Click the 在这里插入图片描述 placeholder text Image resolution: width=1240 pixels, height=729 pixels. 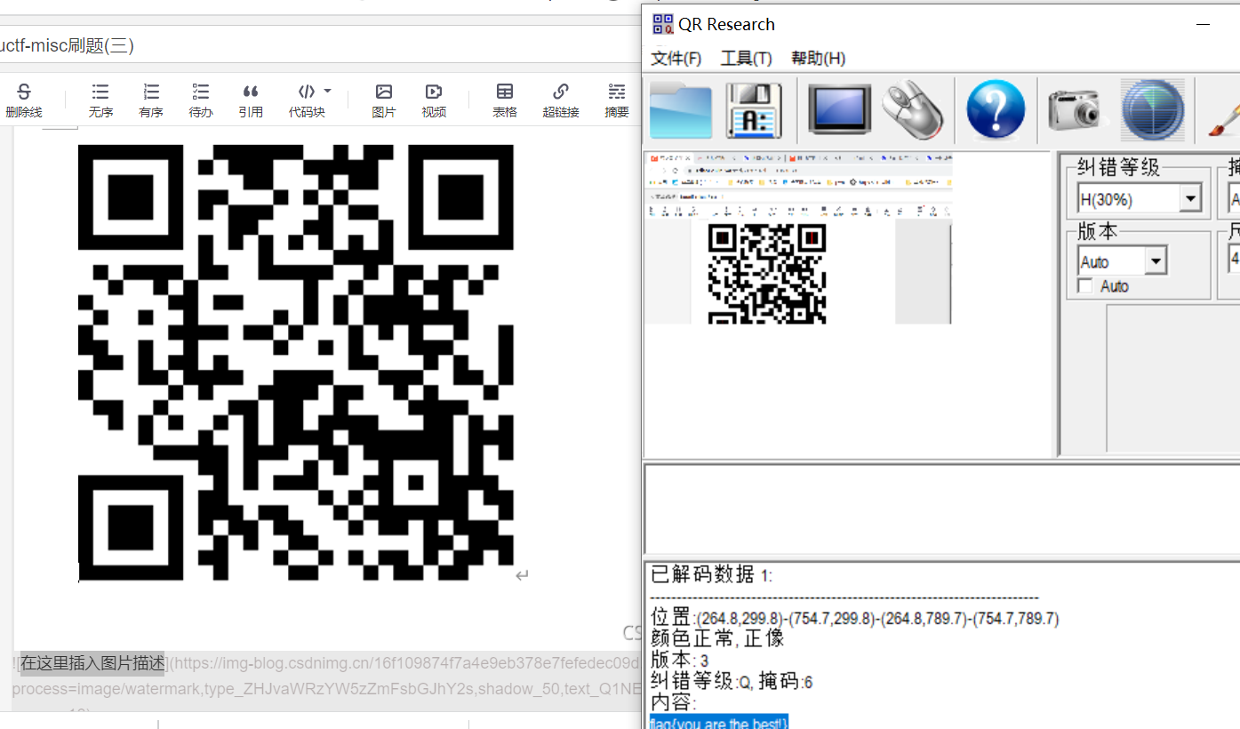pos(92,663)
